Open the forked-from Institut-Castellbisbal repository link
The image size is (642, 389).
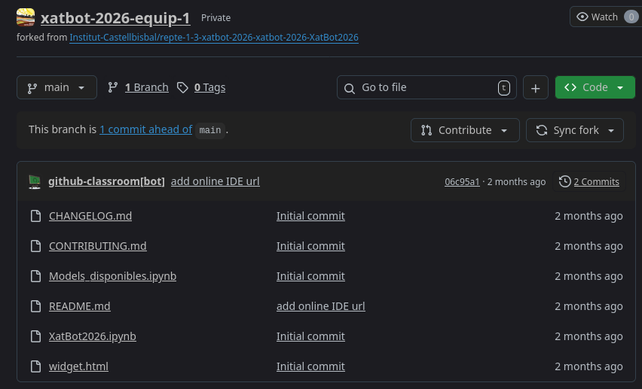(x=214, y=37)
